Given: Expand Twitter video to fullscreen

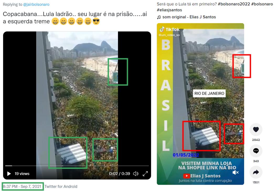Looking at the screenshot, I should pos(145,174).
